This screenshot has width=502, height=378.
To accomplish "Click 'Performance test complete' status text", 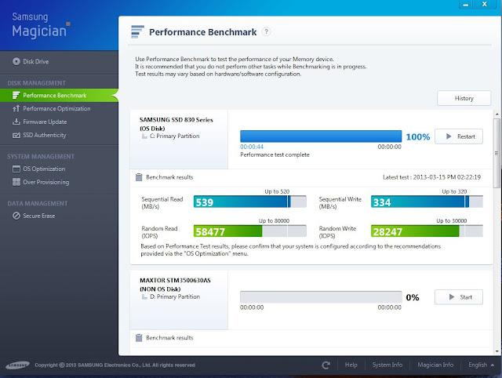I will tap(275, 154).
